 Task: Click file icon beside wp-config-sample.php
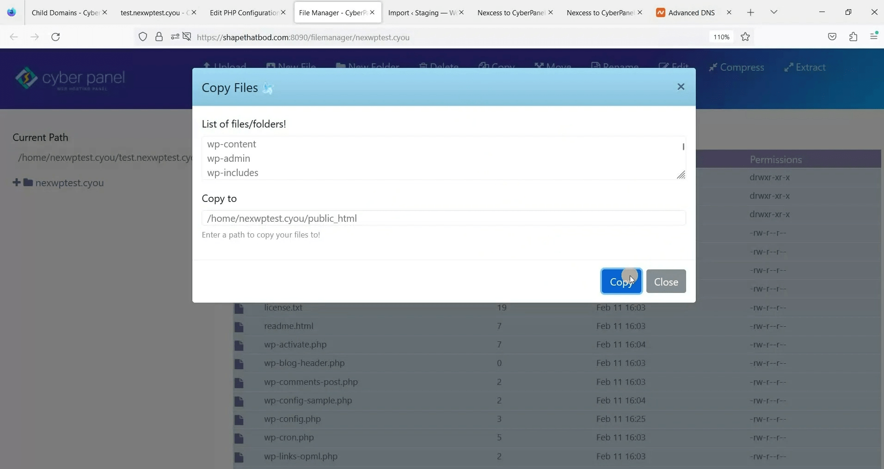(239, 402)
